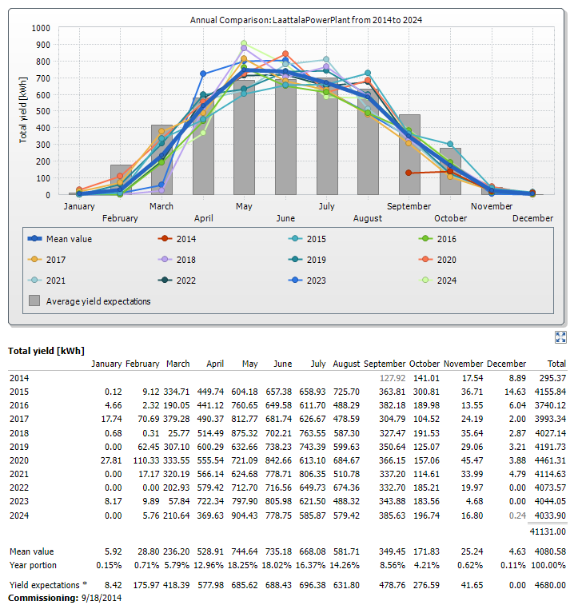Click the 2018 legend marker icon
The image size is (574, 609).
[163, 260]
